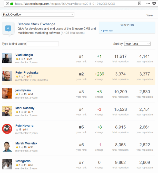Go to the prev year link
The width and height of the screenshot is (158, 173).
point(107,30)
